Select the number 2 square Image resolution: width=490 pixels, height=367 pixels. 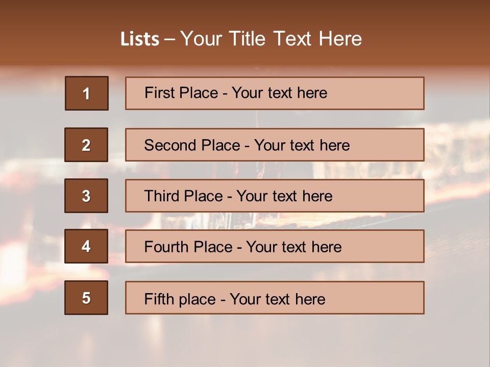[x=86, y=145]
